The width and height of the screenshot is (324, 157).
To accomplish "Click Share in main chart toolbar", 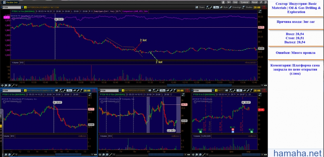I will pos(200,7).
